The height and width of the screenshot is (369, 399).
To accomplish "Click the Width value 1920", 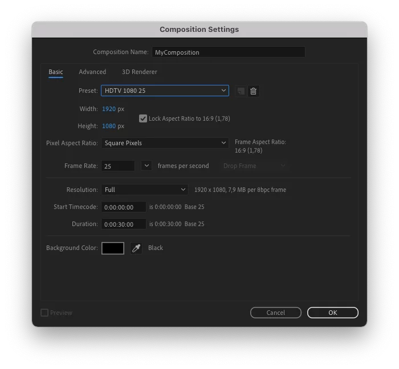I will pyautogui.click(x=109, y=109).
